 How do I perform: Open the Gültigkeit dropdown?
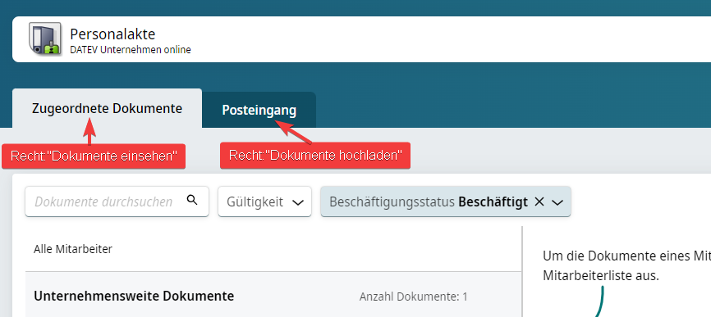point(265,202)
